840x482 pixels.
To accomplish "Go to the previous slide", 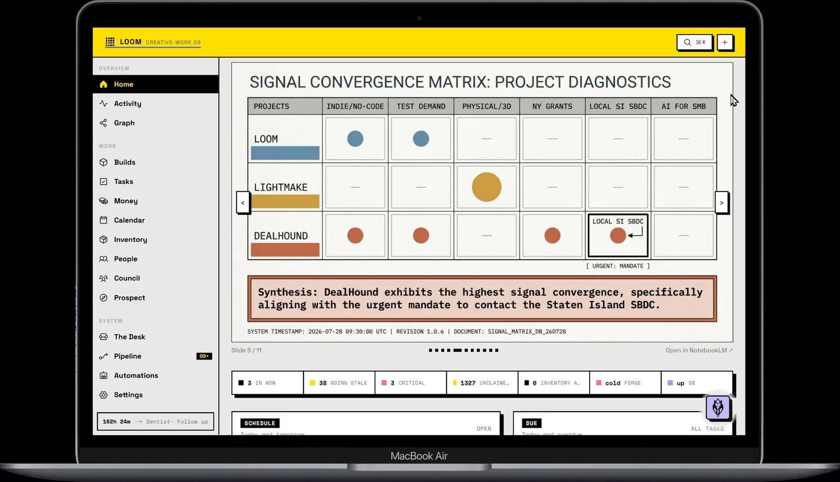I will (243, 202).
